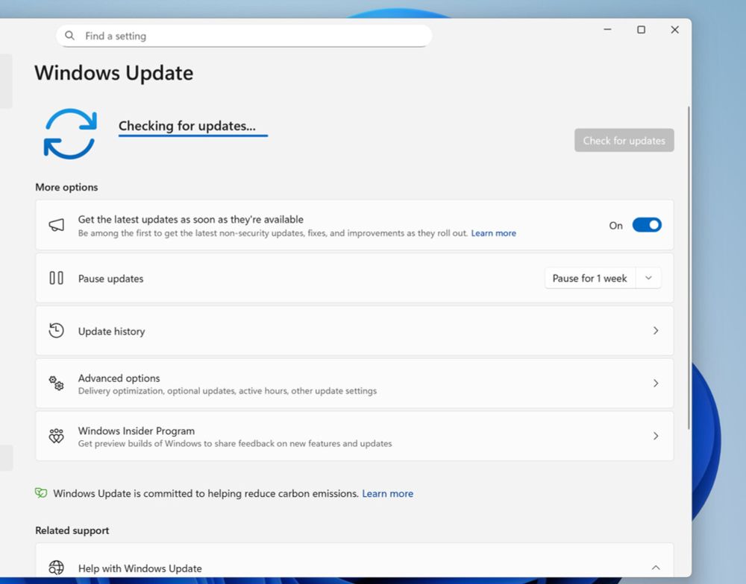Click the clock history icon
746x584 pixels.
56,331
